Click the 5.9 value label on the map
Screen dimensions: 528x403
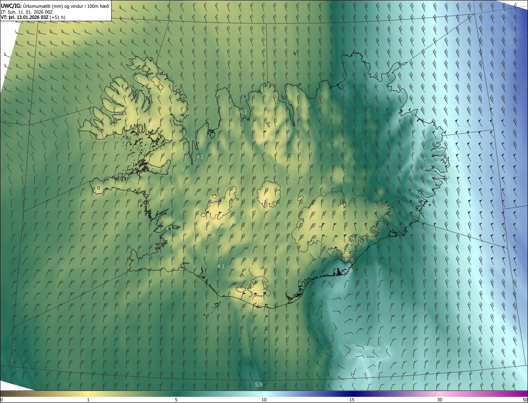pyautogui.click(x=259, y=384)
